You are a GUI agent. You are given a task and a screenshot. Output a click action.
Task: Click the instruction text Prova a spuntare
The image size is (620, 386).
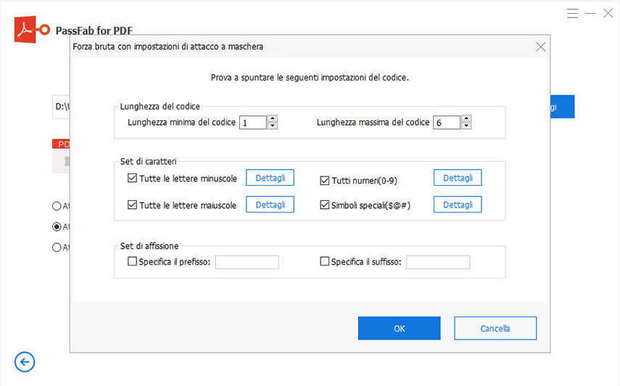[310, 78]
